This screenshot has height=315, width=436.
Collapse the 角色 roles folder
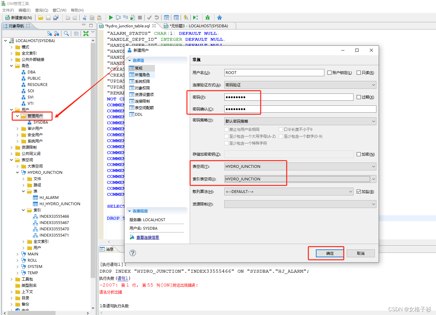(x=11, y=66)
